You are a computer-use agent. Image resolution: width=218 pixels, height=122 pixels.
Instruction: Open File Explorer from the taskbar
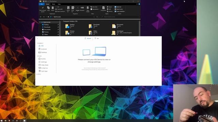click(x=5, y=121)
